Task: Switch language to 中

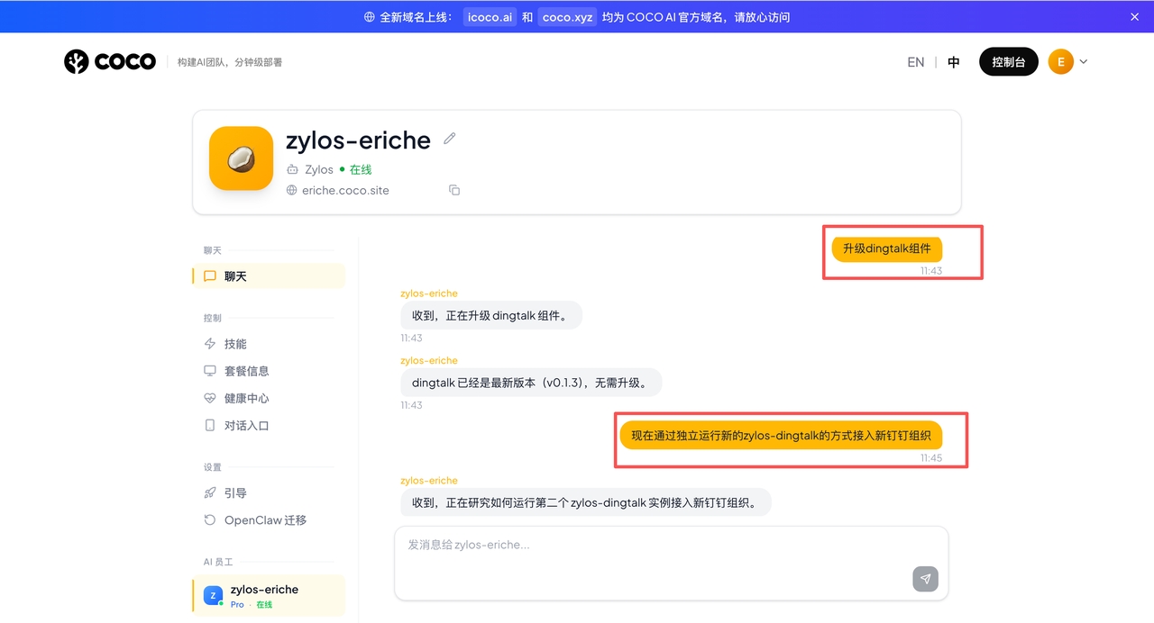Action: tap(954, 62)
